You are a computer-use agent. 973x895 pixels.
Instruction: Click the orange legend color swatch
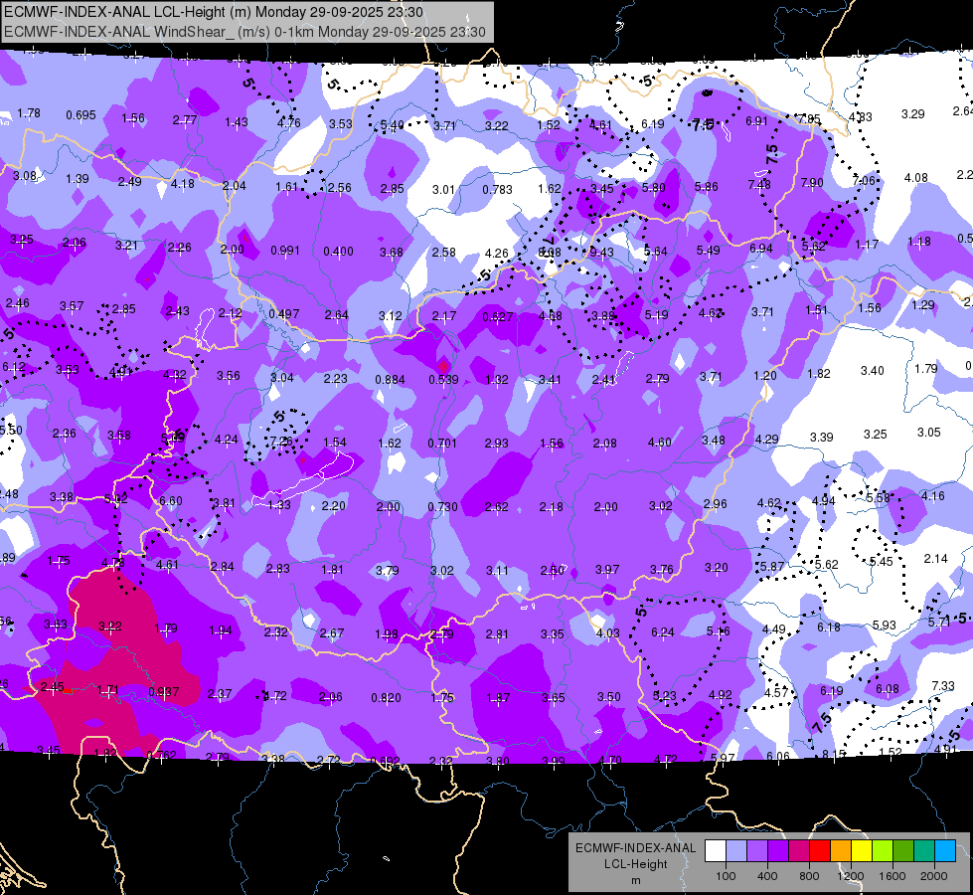tap(841, 851)
